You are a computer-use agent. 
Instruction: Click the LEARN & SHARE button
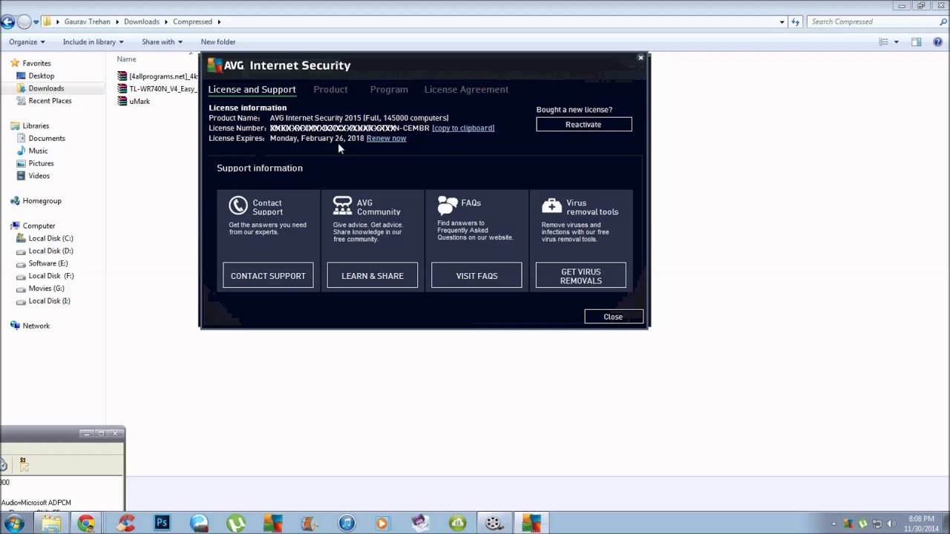373,276
